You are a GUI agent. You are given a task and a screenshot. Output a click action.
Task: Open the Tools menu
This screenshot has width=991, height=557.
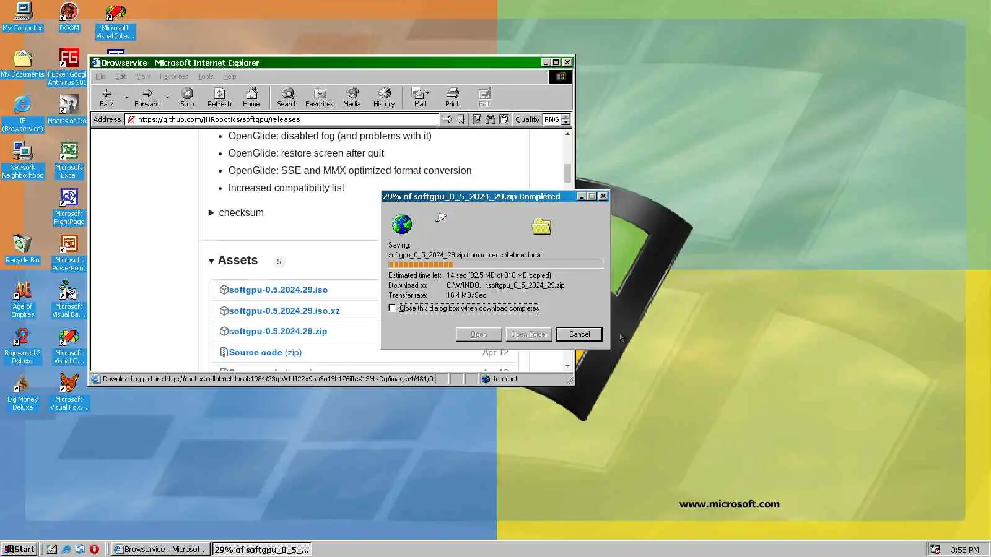click(x=206, y=76)
